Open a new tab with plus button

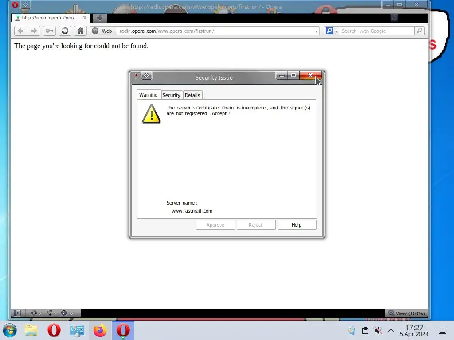[x=100, y=18]
